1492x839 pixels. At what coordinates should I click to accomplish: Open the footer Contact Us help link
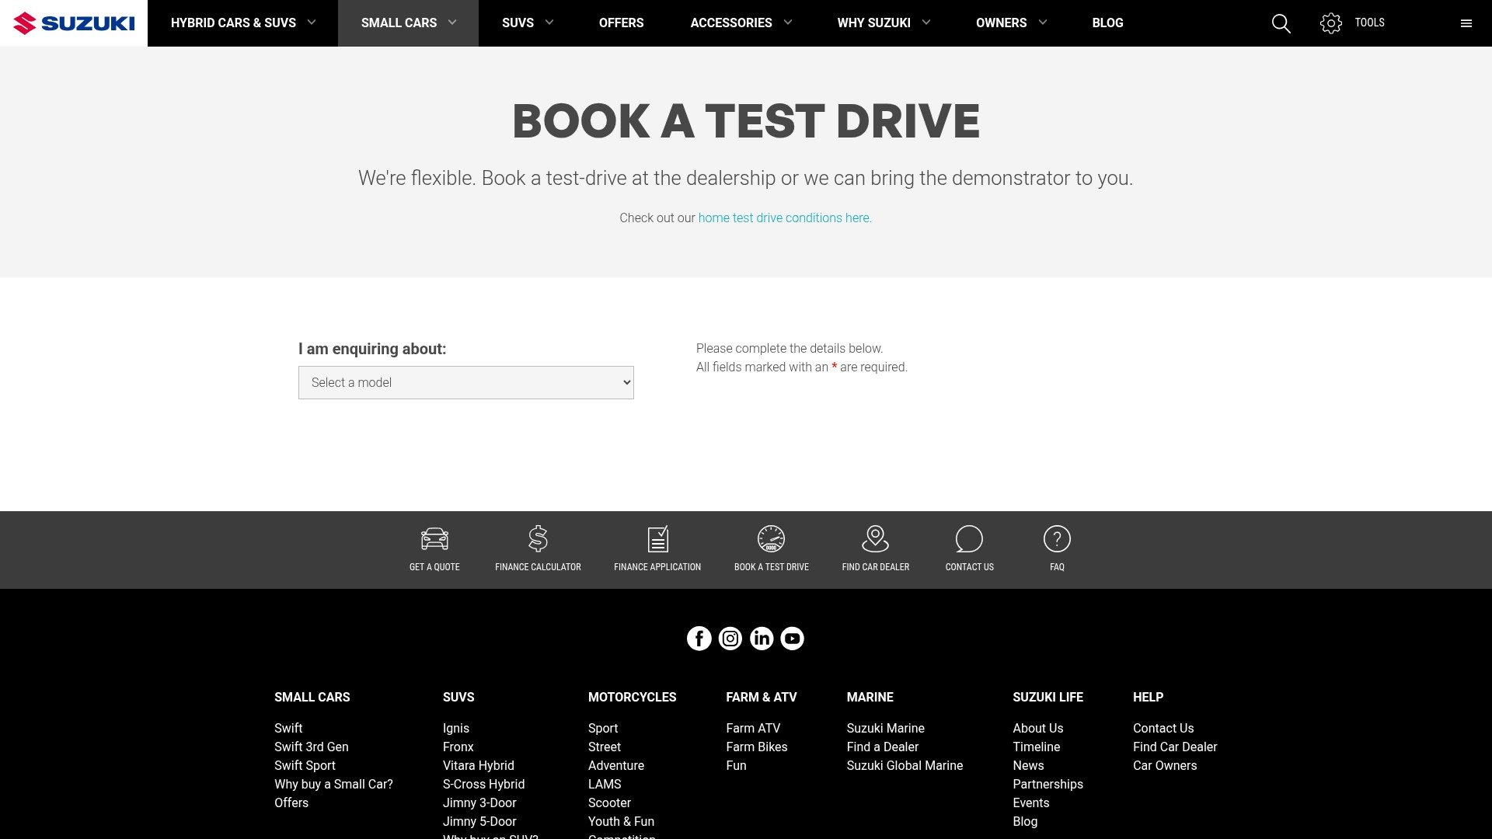point(1163,729)
